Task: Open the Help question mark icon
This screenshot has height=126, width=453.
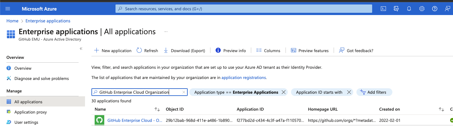Action: tap(435, 9)
